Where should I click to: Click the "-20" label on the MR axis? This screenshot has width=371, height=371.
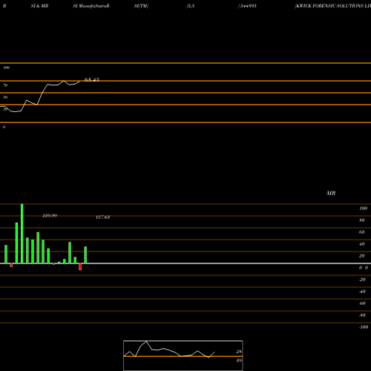362,280
